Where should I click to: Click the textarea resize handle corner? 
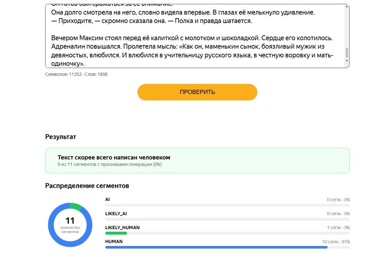pyautogui.click(x=347, y=66)
